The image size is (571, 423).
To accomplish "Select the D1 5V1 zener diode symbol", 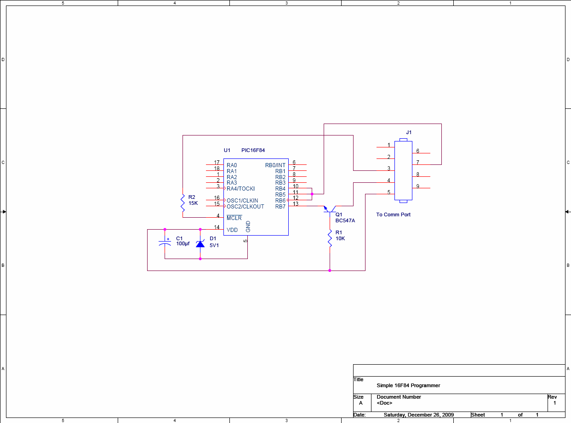I will (x=200, y=243).
